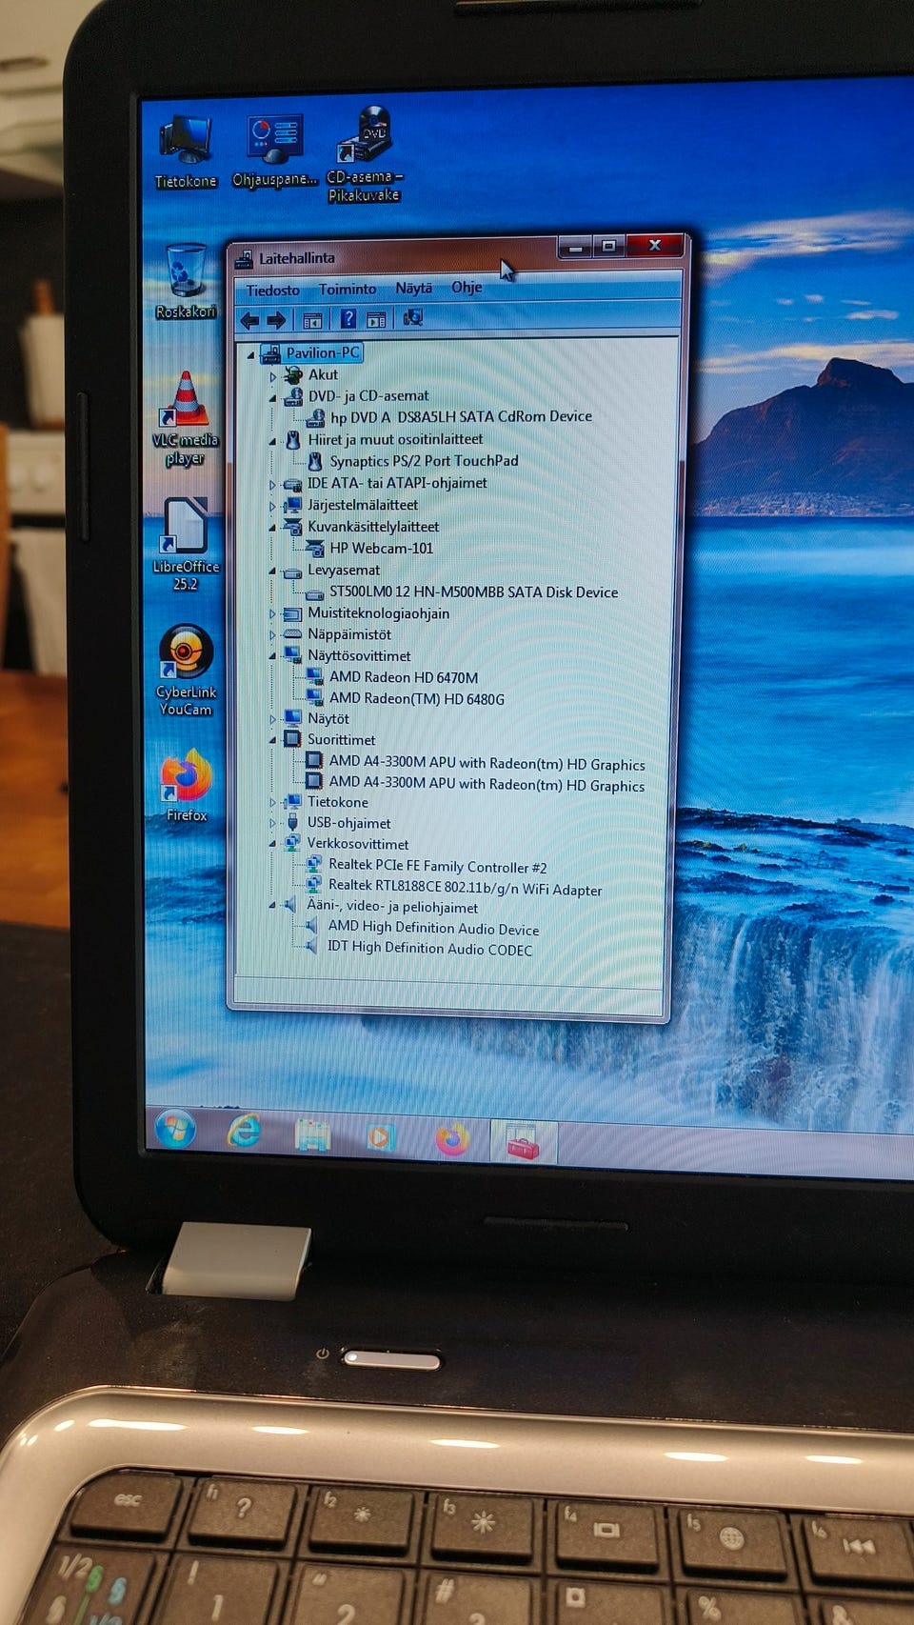Click the USB-ohjaimet connector icon
This screenshot has height=1625, width=914.
292,823
